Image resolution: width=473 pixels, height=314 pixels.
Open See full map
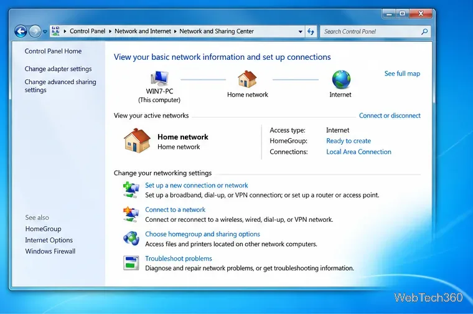pos(402,74)
